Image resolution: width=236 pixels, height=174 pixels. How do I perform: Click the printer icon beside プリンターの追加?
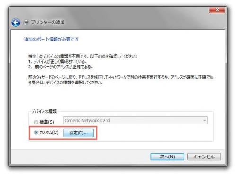(x=26, y=22)
